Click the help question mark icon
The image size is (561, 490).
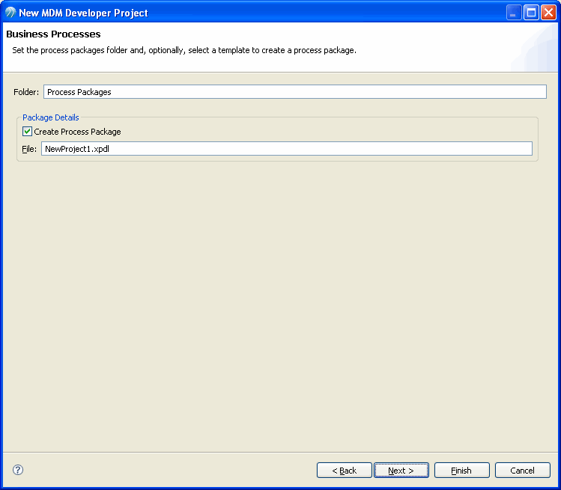click(x=18, y=470)
